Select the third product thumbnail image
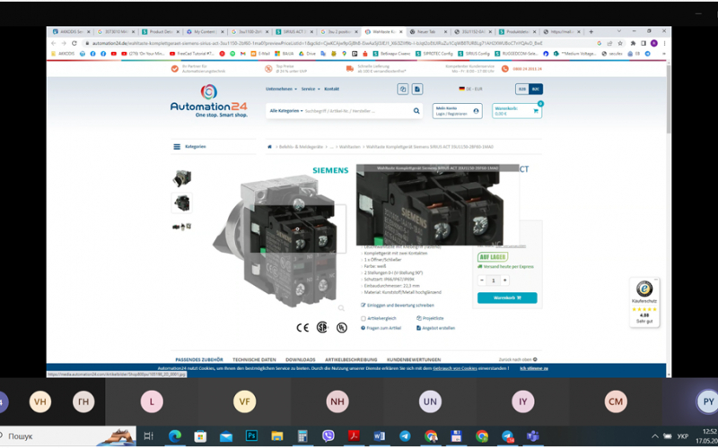The height and width of the screenshot is (448, 718). click(182, 227)
